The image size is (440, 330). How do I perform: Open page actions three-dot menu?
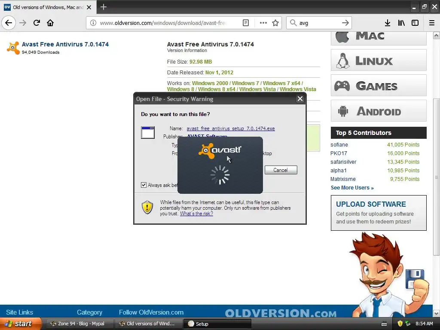click(x=263, y=23)
